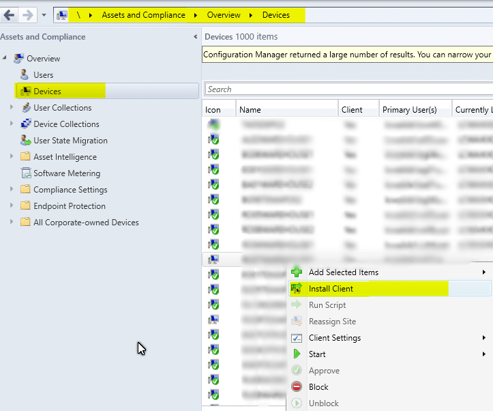Click the Overview node icon
The image size is (493, 411).
18,58
